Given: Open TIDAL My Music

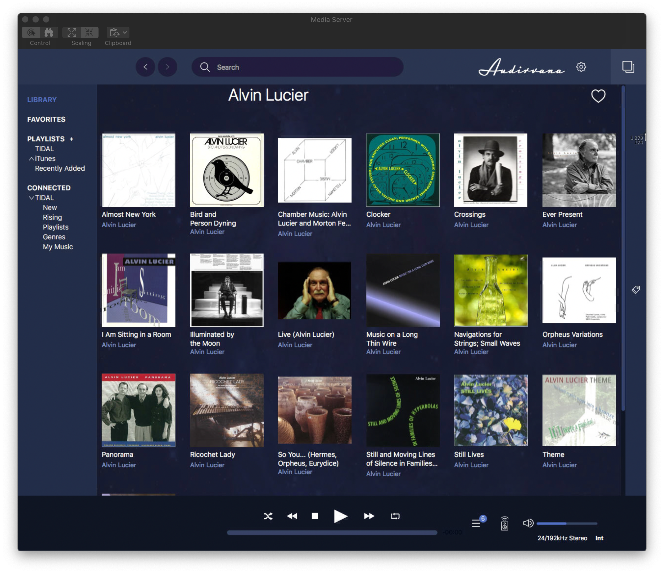Looking at the screenshot, I should pyautogui.click(x=58, y=247).
